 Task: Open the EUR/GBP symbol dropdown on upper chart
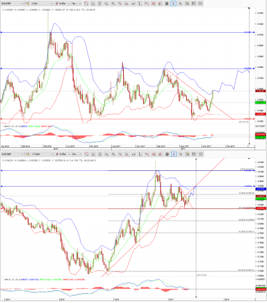tap(12, 4)
